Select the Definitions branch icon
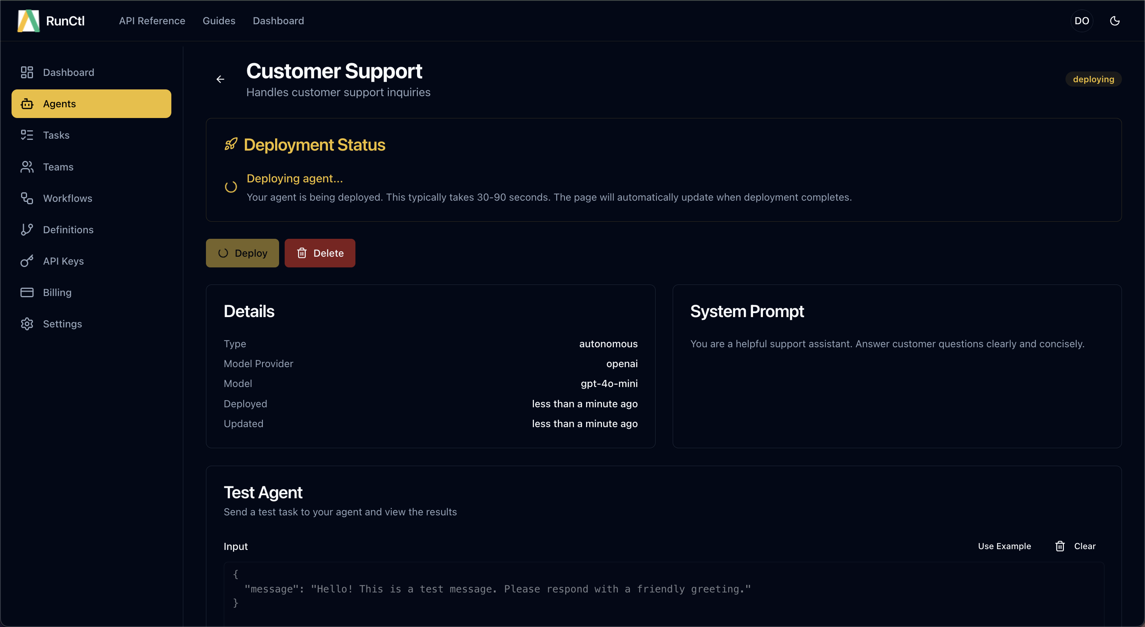This screenshot has height=627, width=1145. coord(27,229)
